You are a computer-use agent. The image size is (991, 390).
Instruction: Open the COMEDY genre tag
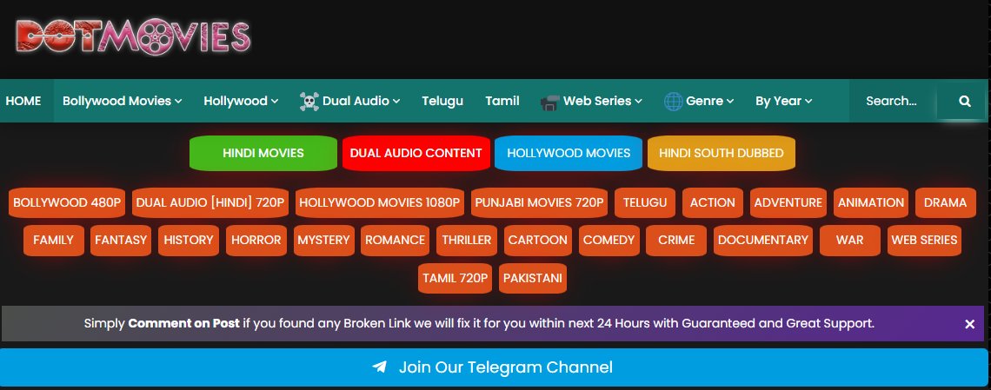[609, 240]
